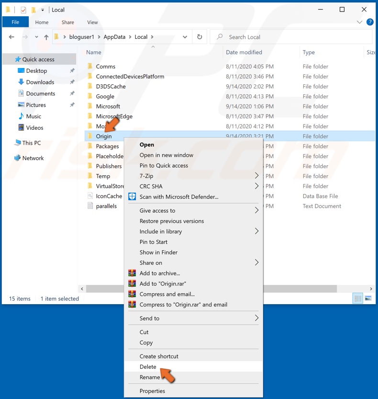Choose Copy from the context menu
The height and width of the screenshot is (399, 378).
point(193,342)
